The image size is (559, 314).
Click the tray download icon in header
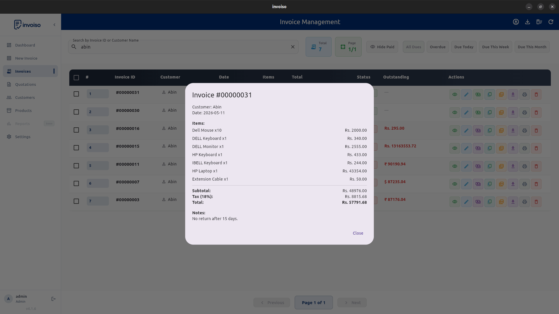pyautogui.click(x=528, y=22)
